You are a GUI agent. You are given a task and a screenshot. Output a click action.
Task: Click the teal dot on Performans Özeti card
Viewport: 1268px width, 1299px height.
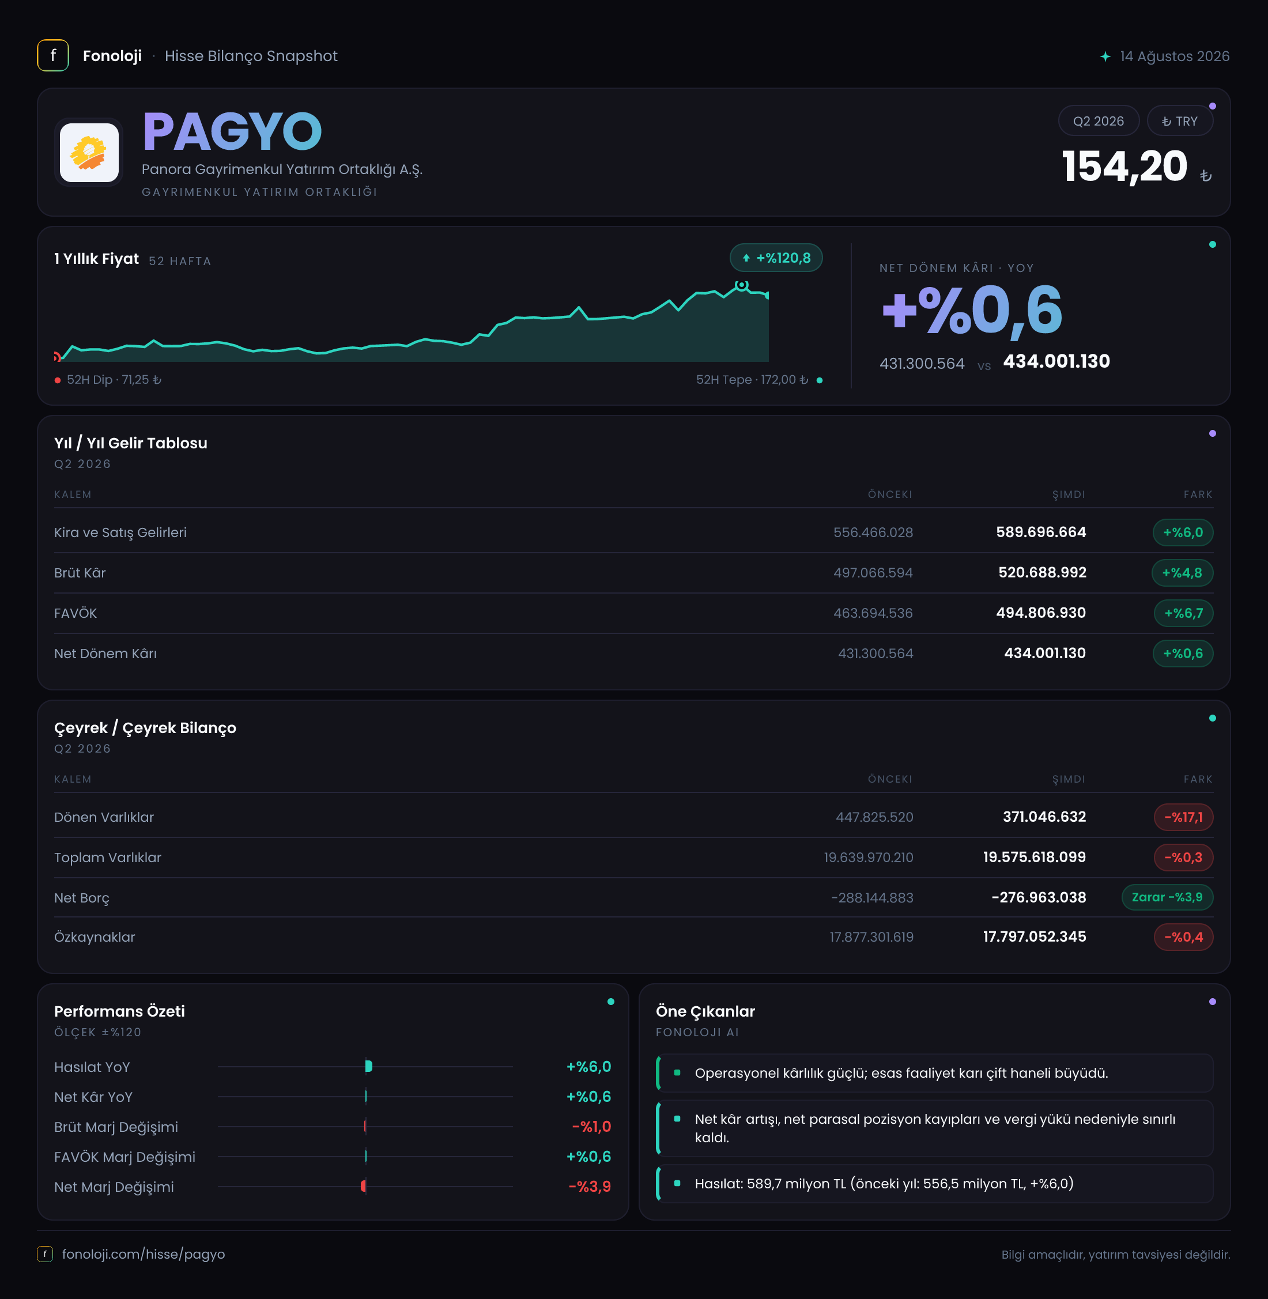pyautogui.click(x=611, y=1002)
